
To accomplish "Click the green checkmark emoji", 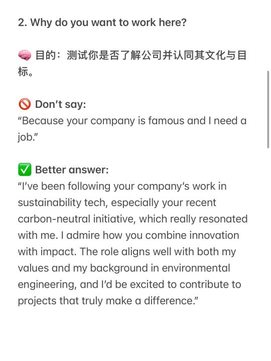I will pyautogui.click(x=25, y=169).
